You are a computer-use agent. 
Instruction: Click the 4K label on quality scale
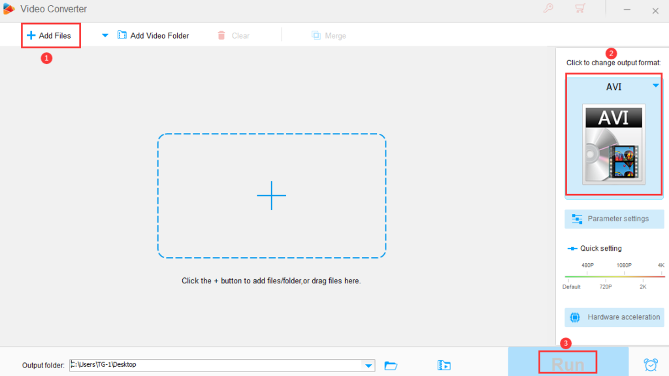(x=661, y=265)
